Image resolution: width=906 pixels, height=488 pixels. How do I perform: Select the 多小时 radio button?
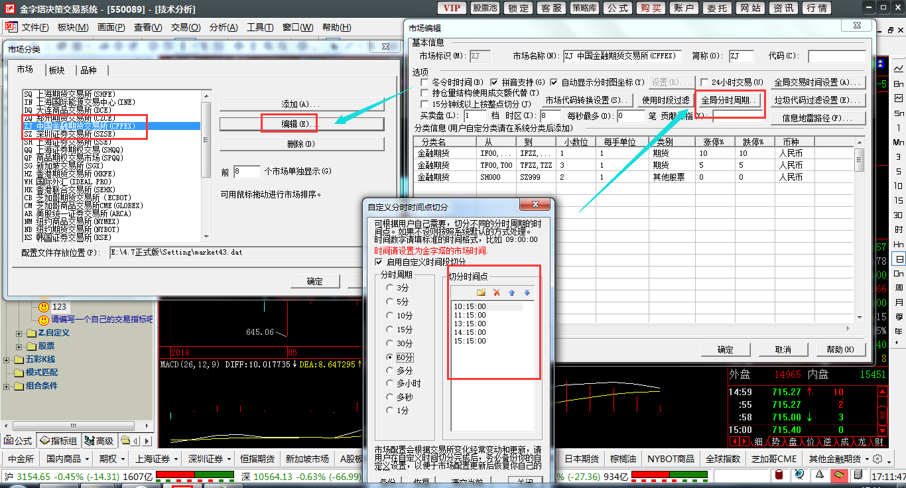pos(390,383)
